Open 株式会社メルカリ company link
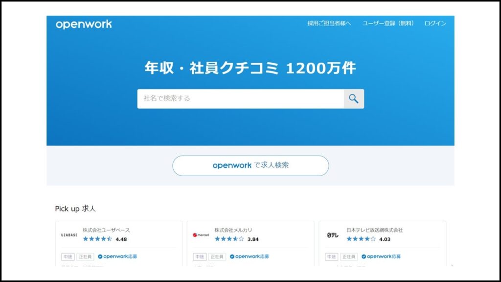 pos(233,230)
